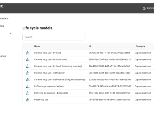Open 'Coffee-to-go cup use - dishwasher' model
This screenshot has height=116, width=154.
[x=51, y=93]
